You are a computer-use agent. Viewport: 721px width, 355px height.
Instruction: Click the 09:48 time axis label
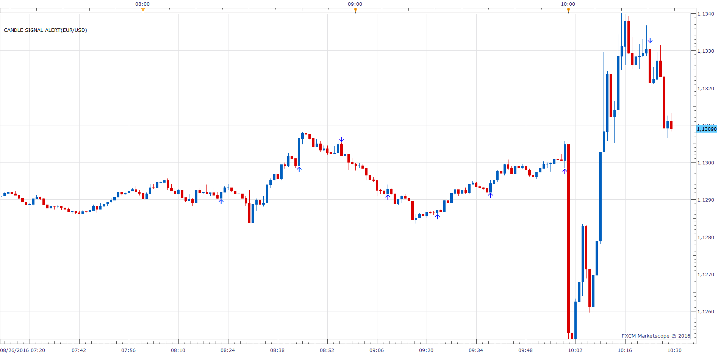(x=526, y=350)
